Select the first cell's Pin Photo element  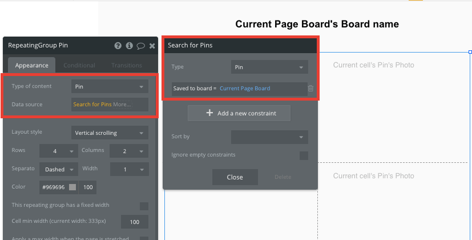click(x=374, y=65)
